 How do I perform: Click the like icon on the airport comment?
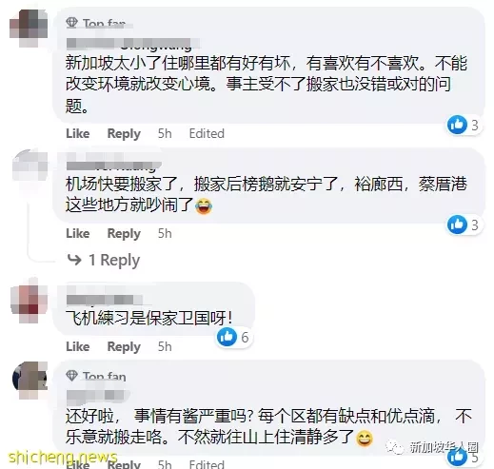(457, 225)
